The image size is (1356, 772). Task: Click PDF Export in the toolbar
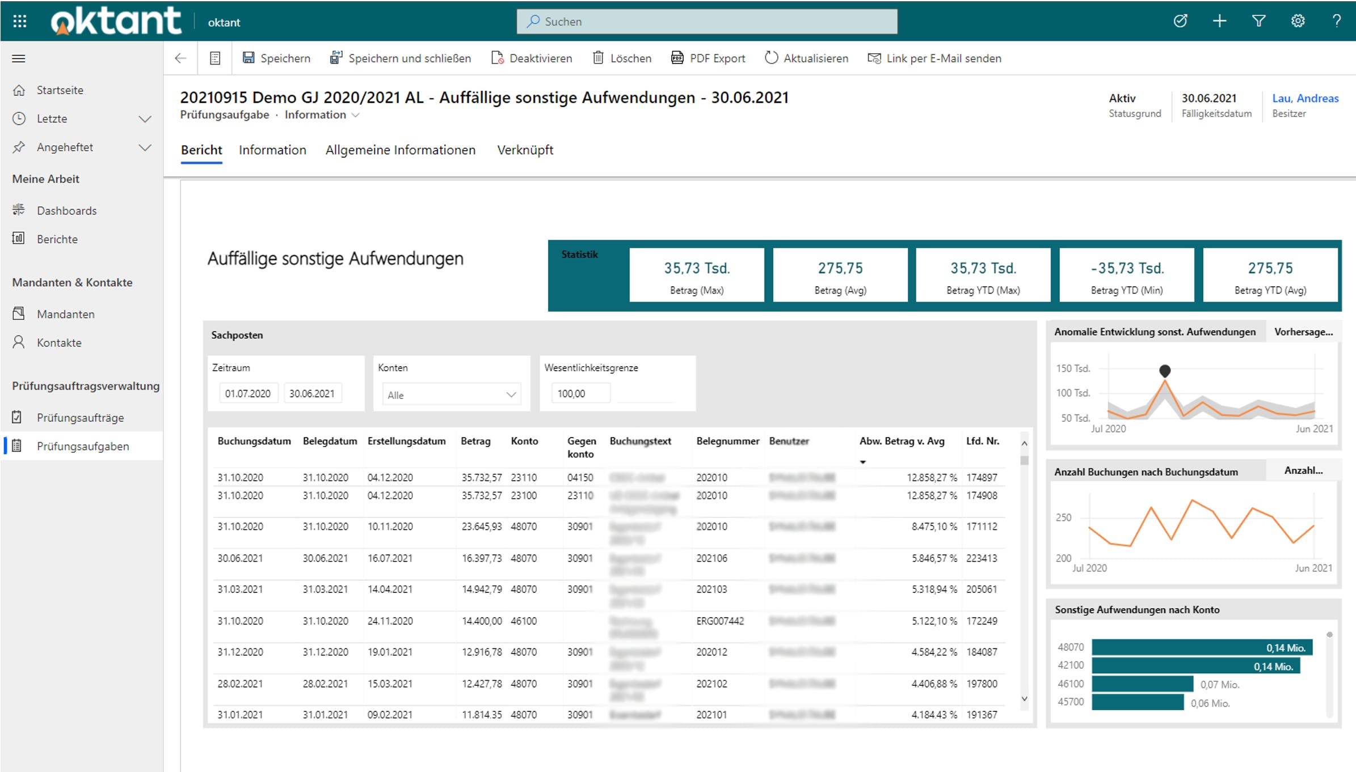pos(708,58)
